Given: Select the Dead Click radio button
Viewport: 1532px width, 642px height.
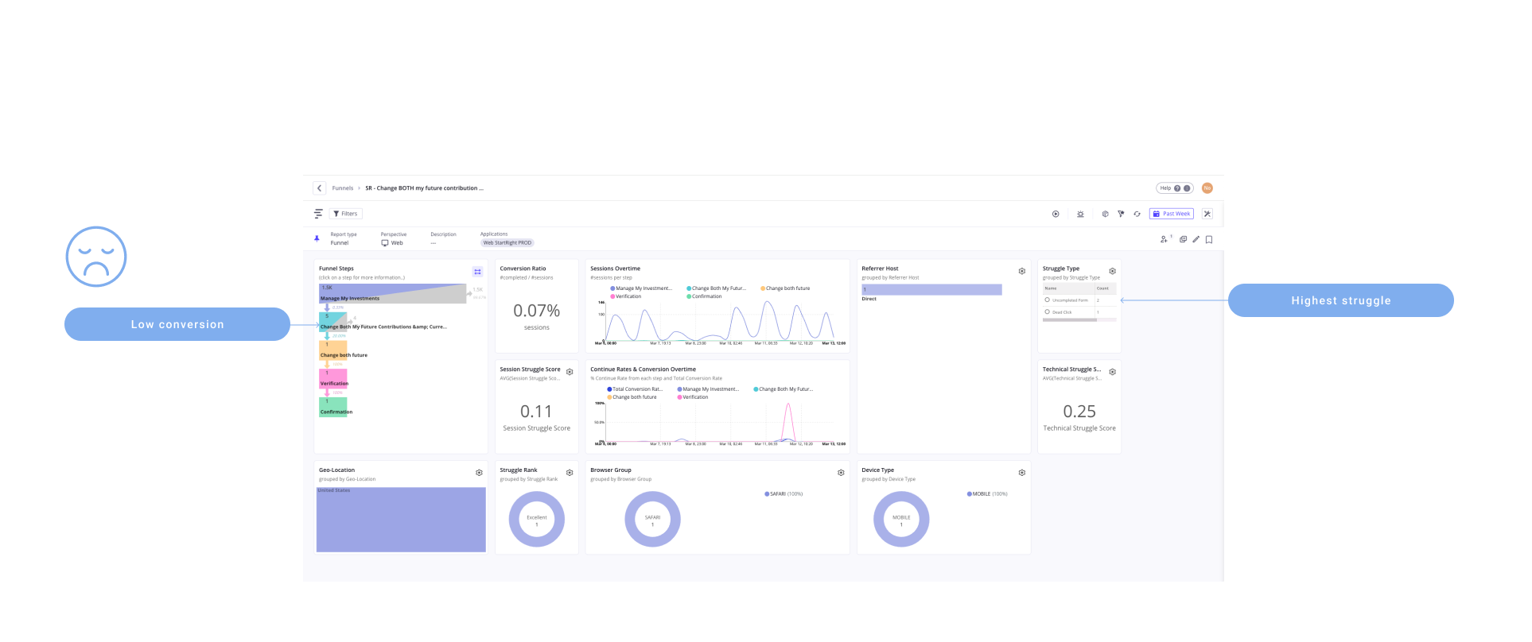Looking at the screenshot, I should 1047,311.
